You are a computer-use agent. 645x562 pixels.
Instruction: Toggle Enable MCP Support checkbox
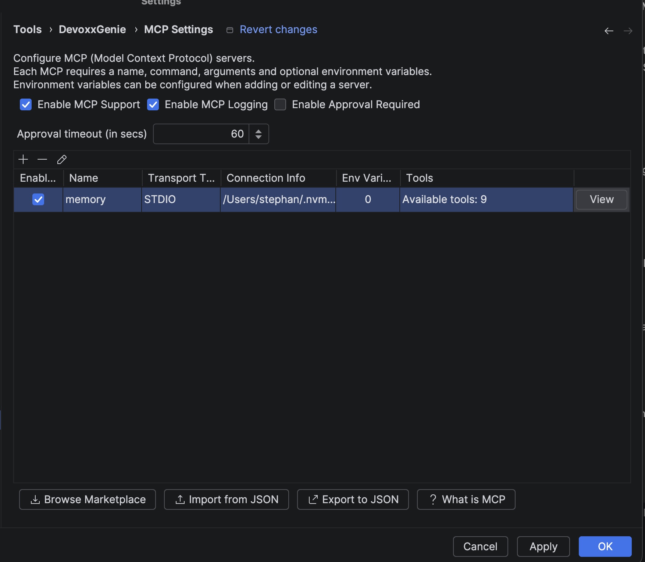point(26,104)
